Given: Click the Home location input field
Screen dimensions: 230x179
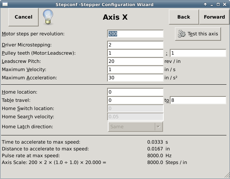Looking at the screenshot, I should click(x=135, y=92).
